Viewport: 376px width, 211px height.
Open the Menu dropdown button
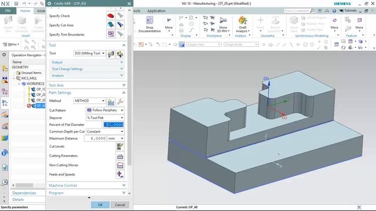[x=11, y=45]
